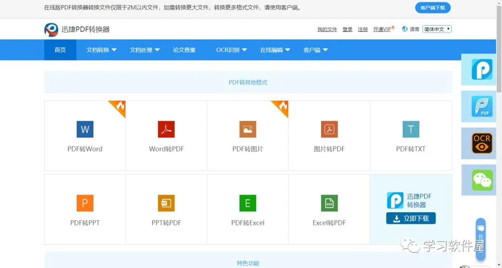
Task: Click the PDF转Excel label
Action: click(x=248, y=223)
